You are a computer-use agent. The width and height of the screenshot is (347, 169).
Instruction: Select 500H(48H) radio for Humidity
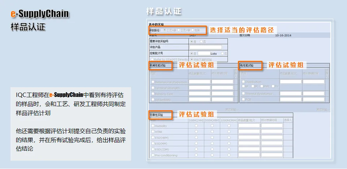[x=212, y=126]
